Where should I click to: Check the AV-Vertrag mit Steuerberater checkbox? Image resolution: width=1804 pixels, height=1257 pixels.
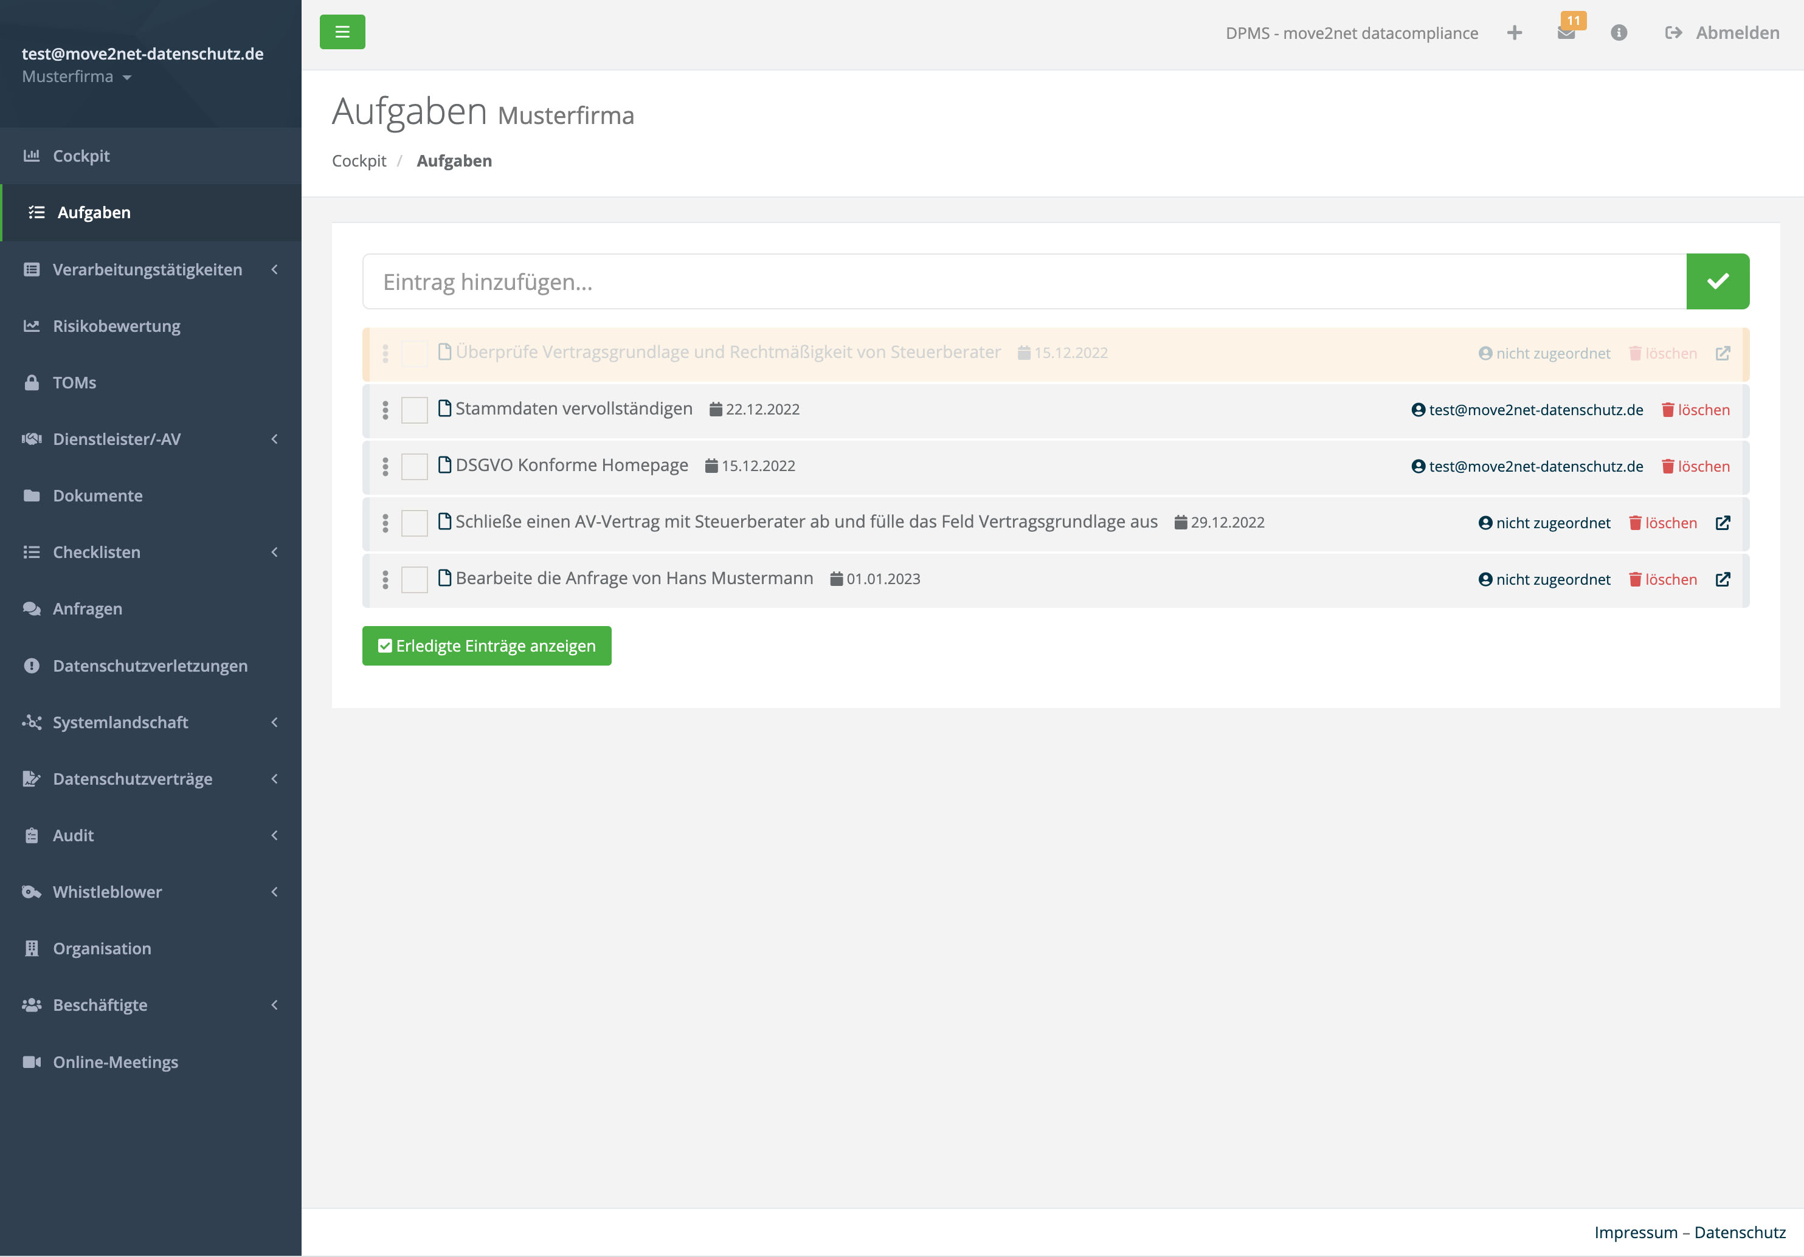414,523
